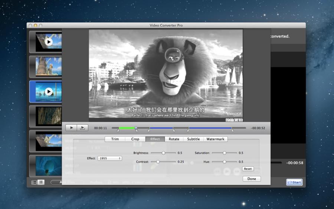334x209 pixels.
Task: Play the first lion thumbnail clip
Action: [49, 42]
